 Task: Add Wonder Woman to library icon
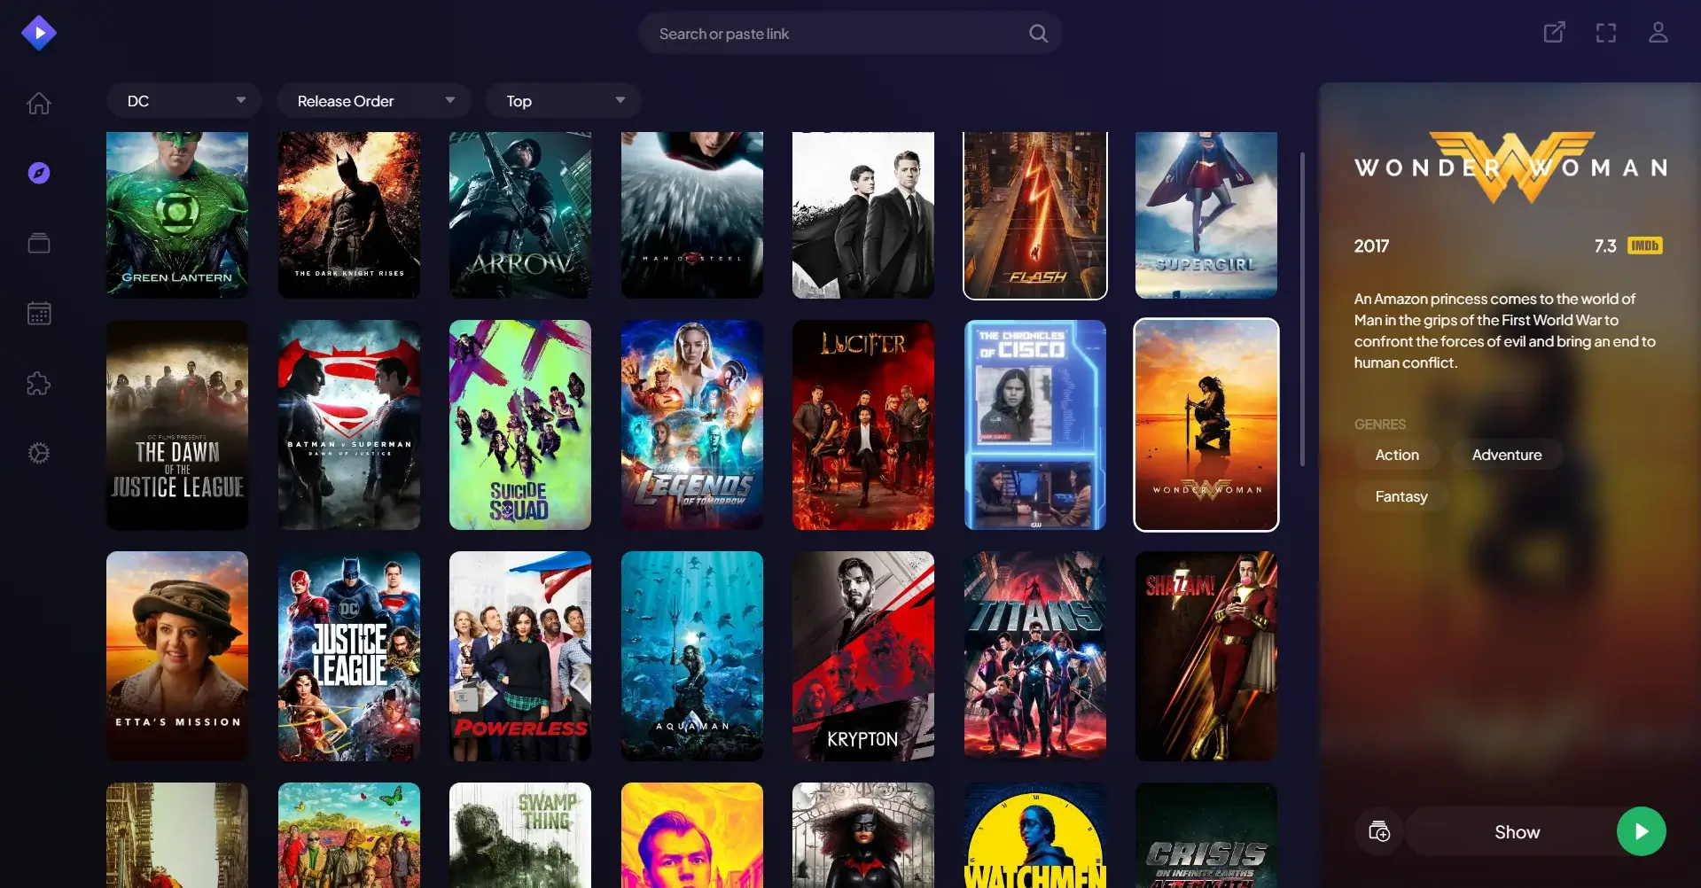point(1379,831)
